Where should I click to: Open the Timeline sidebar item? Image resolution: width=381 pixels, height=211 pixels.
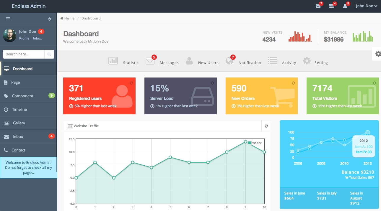(28, 110)
